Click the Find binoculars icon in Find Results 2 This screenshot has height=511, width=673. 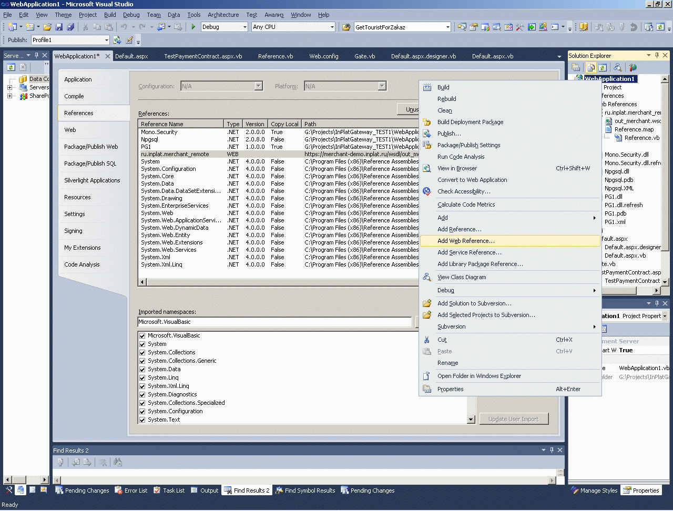[118, 462]
